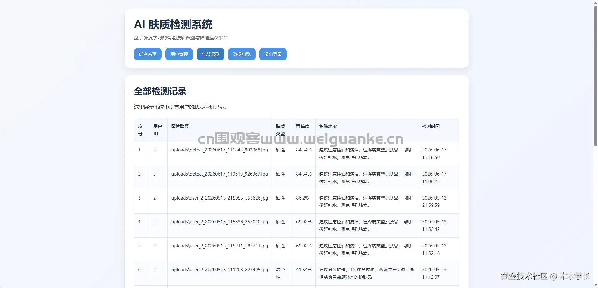This screenshot has height=288, width=598.
Task: Click 69.92% confidence in row 4
Action: (304, 222)
